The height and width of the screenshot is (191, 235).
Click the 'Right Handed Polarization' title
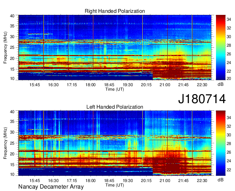point(115,11)
